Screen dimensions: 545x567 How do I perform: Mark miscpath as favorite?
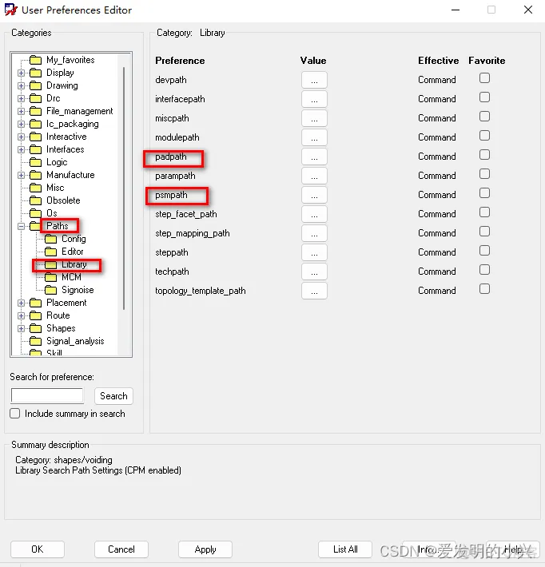pos(484,117)
